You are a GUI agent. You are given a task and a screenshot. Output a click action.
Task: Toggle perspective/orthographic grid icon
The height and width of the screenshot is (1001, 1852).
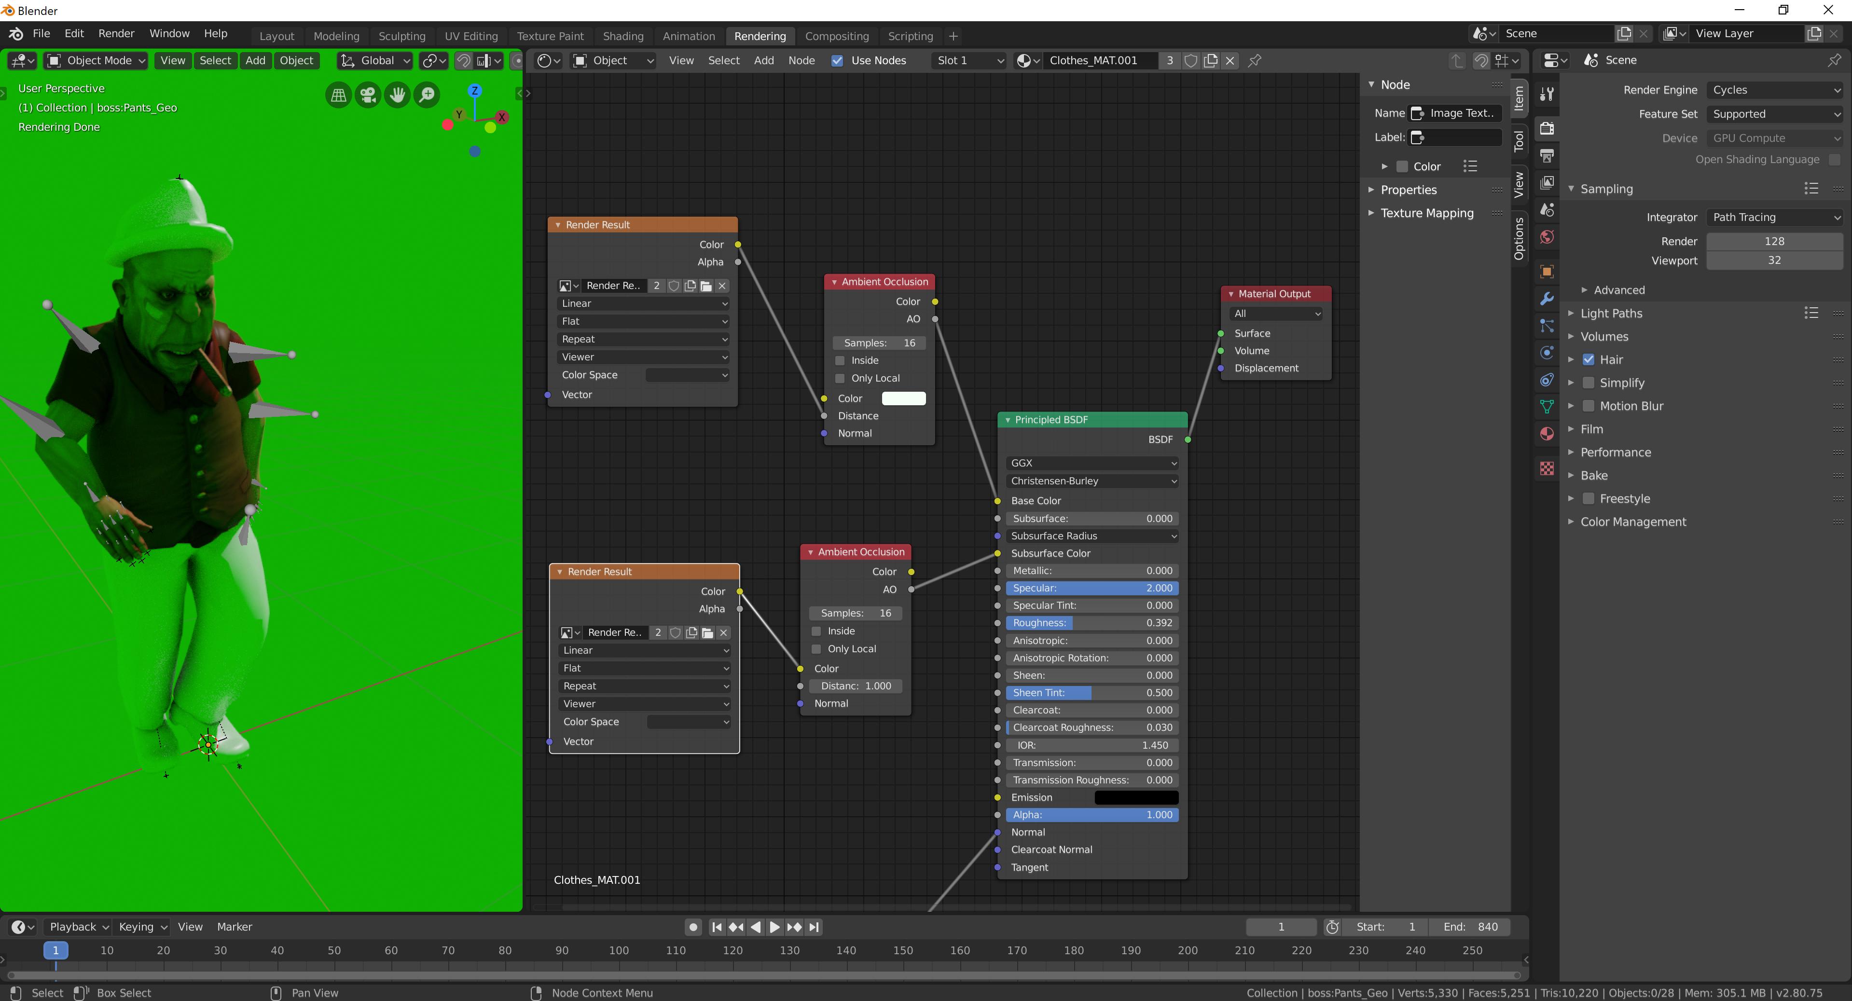338,95
